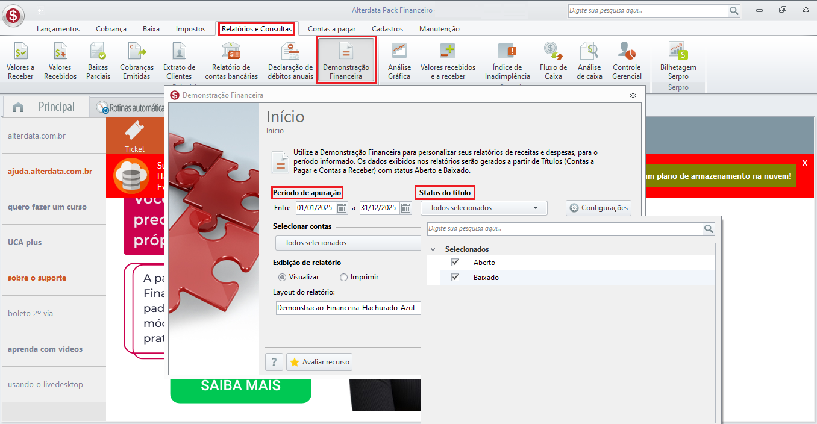817x424 pixels.
Task: Open Selecionar contas dropdown
Action: 348,243
